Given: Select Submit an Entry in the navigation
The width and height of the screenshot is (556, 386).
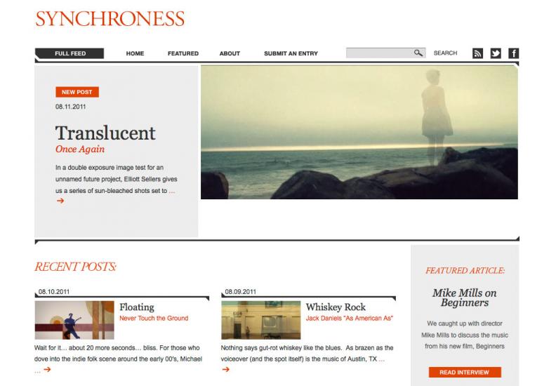Looking at the screenshot, I should tap(291, 53).
